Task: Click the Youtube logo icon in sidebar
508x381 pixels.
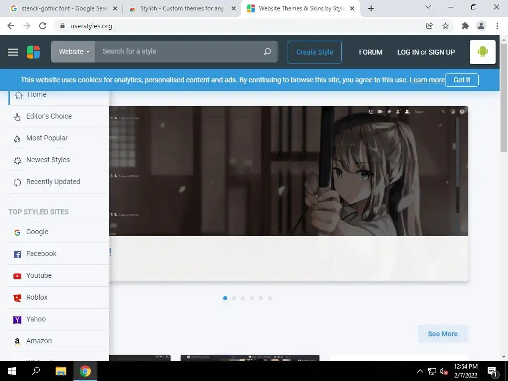Action: click(17, 276)
